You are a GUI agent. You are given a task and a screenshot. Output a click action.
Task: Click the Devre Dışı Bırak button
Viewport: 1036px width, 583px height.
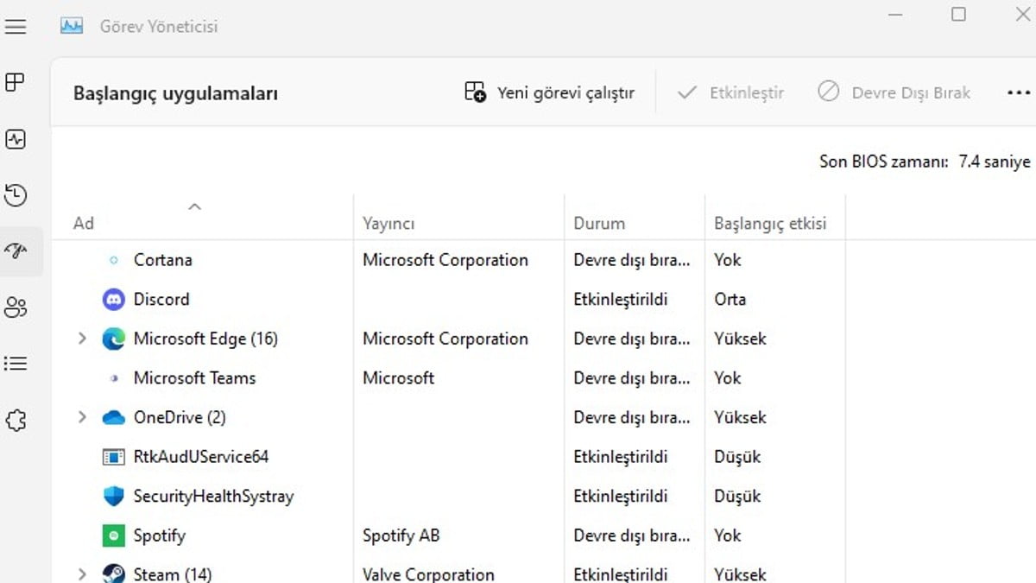pos(894,92)
